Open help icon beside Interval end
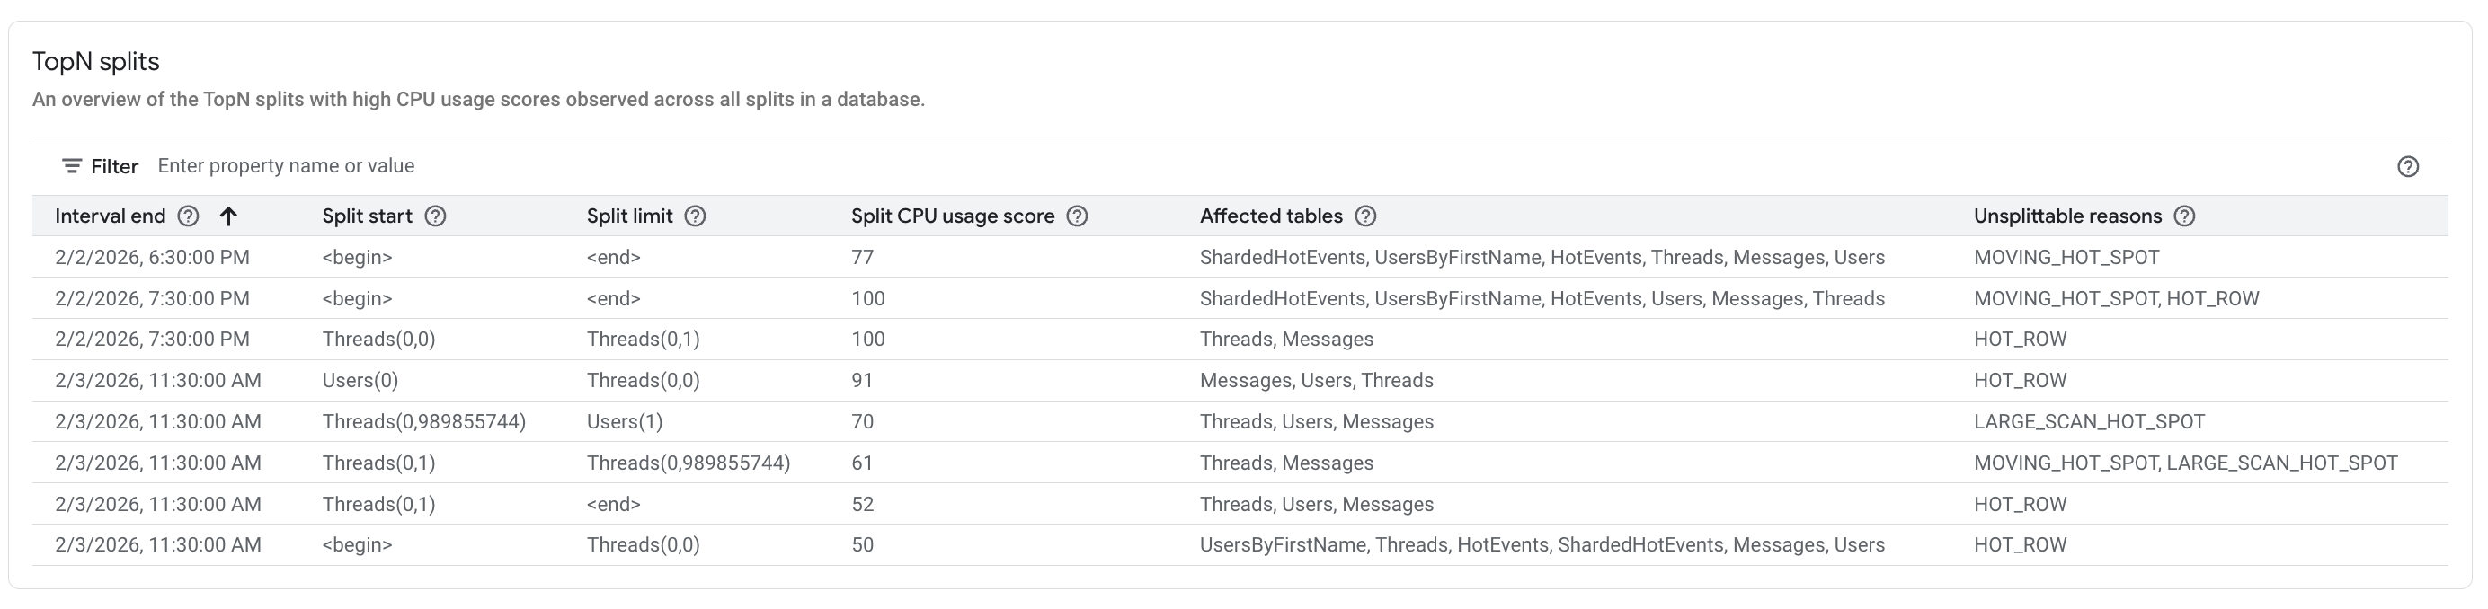 pyautogui.click(x=189, y=216)
